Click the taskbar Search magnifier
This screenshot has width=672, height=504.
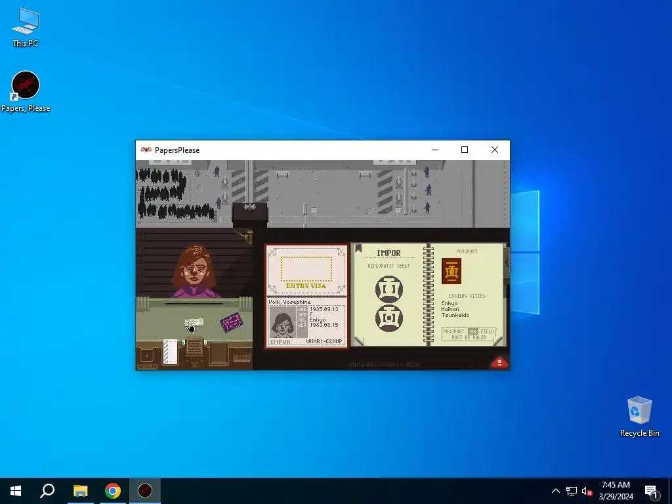pyautogui.click(x=47, y=491)
